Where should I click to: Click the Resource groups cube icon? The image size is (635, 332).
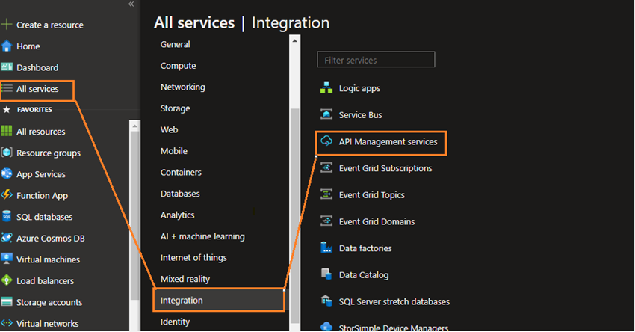point(7,153)
